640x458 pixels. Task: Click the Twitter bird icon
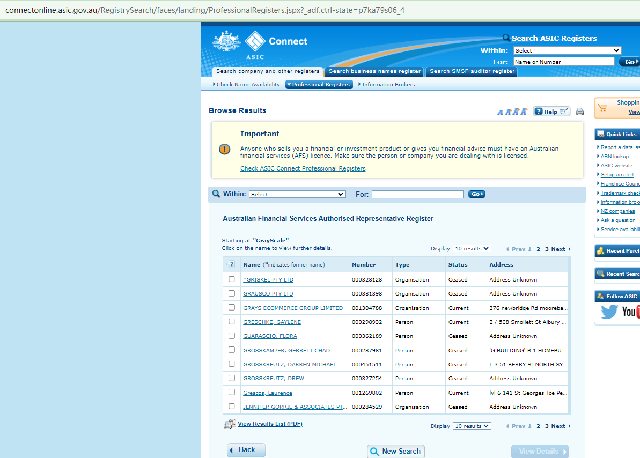[x=609, y=312]
